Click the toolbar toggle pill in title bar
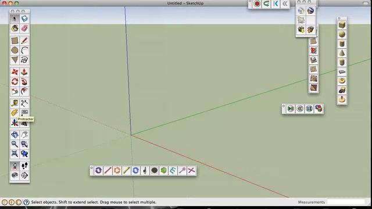 (x=366, y=3)
